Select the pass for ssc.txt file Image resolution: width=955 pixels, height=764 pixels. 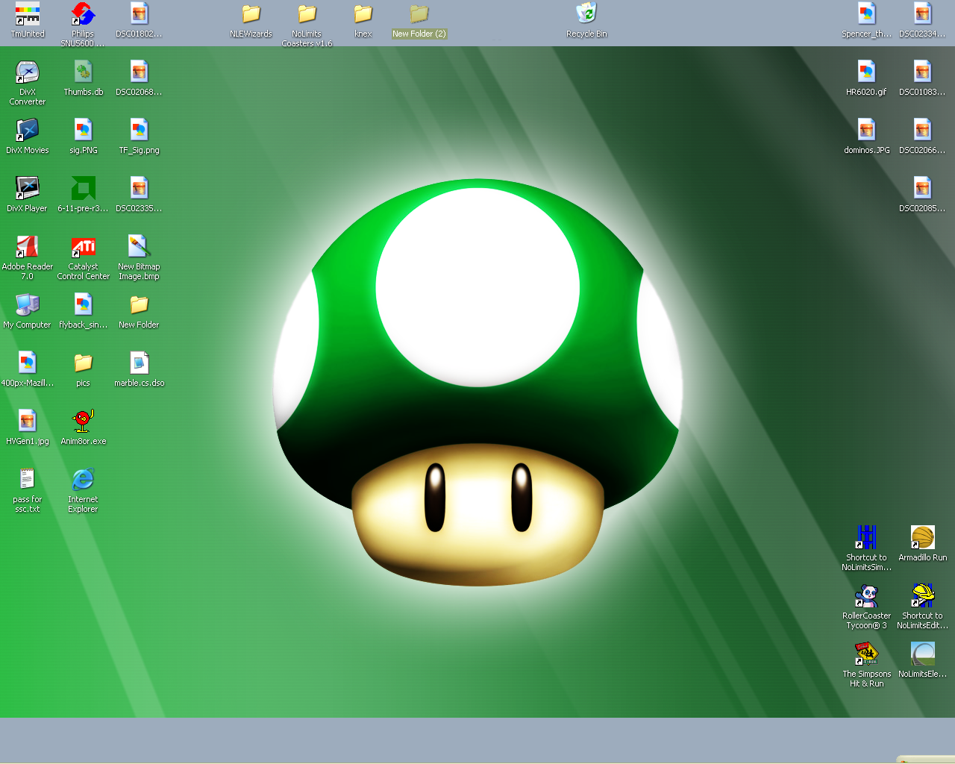pyautogui.click(x=28, y=479)
